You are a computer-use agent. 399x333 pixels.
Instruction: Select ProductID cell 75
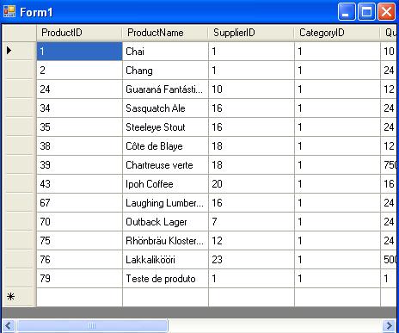click(x=79, y=240)
